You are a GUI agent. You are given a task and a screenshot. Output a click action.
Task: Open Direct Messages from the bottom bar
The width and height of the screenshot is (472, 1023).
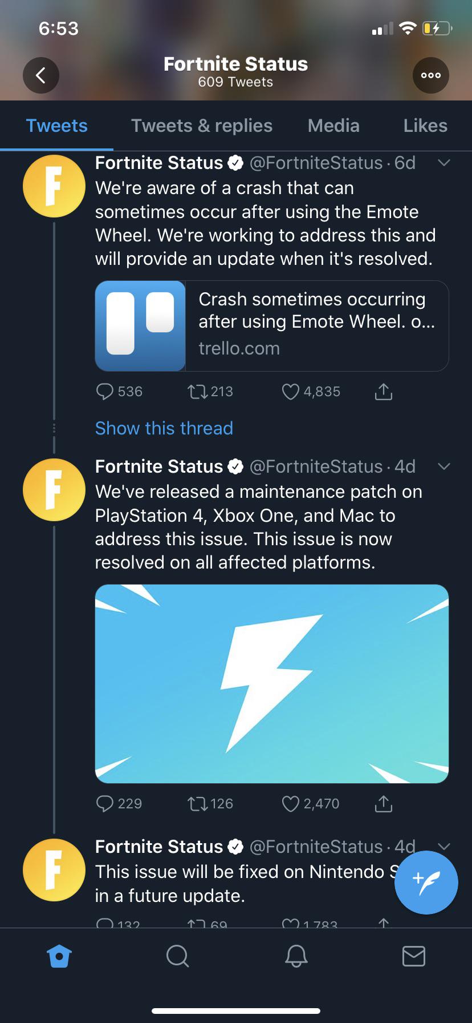[x=414, y=957]
